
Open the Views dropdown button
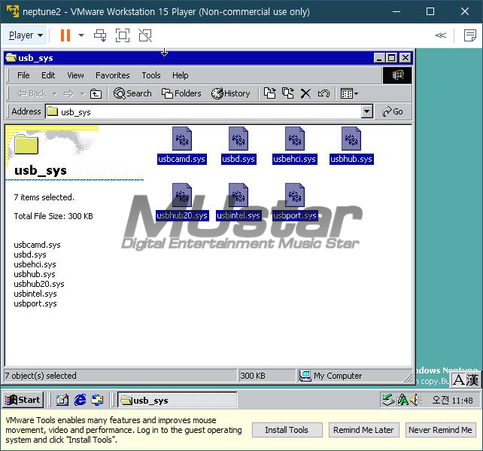click(x=349, y=93)
